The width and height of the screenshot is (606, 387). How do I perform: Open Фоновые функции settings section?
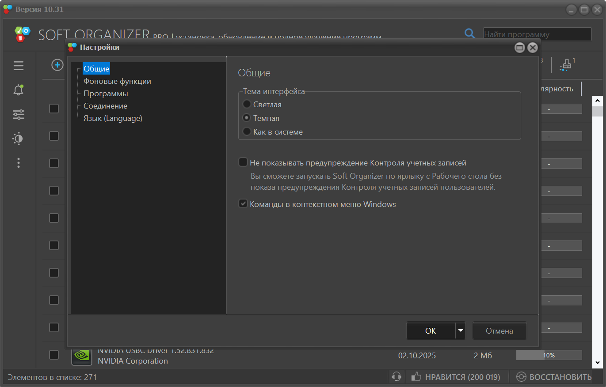pos(117,81)
